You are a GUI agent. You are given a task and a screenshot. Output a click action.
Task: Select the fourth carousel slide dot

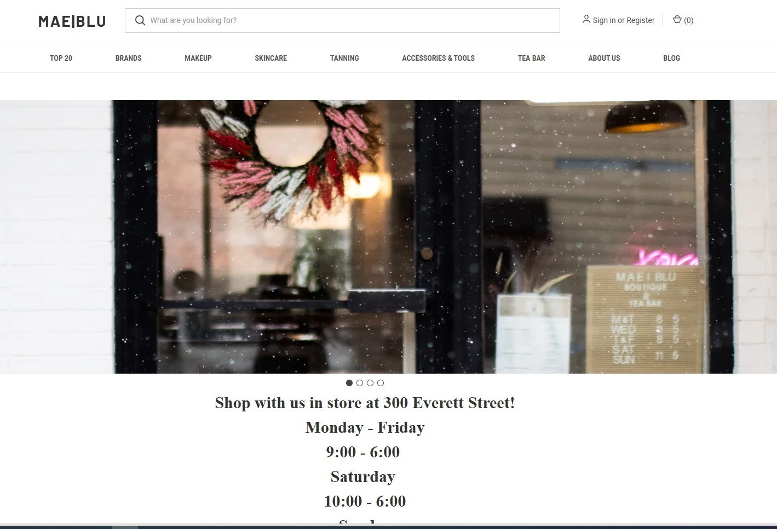click(381, 383)
